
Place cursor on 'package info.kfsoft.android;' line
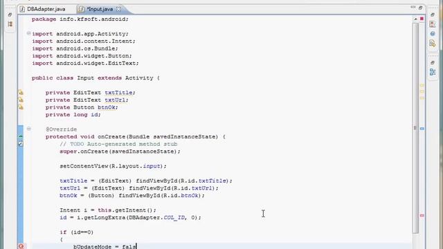[80, 19]
